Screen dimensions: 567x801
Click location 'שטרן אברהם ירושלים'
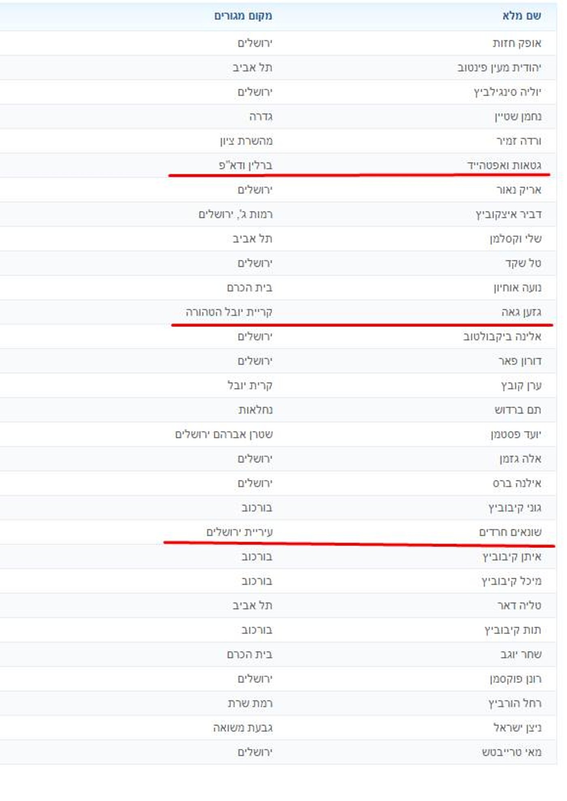pos(224,434)
